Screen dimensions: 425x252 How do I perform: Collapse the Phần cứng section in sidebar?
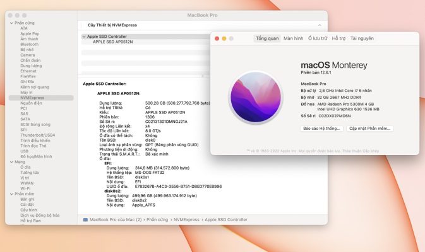coord(11,23)
